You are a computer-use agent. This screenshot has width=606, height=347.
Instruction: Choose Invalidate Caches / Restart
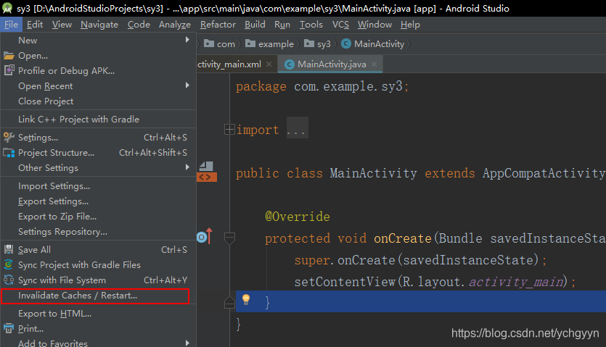tap(96, 296)
